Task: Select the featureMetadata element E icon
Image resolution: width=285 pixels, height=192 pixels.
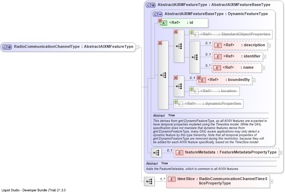Action: click(x=179, y=153)
